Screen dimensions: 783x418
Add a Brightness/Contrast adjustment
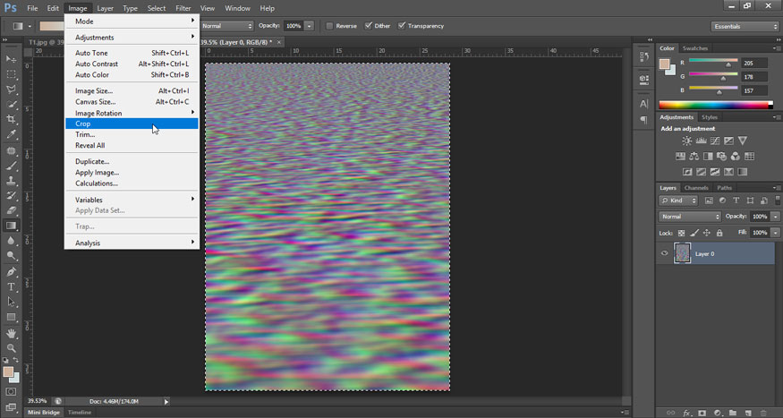point(686,141)
